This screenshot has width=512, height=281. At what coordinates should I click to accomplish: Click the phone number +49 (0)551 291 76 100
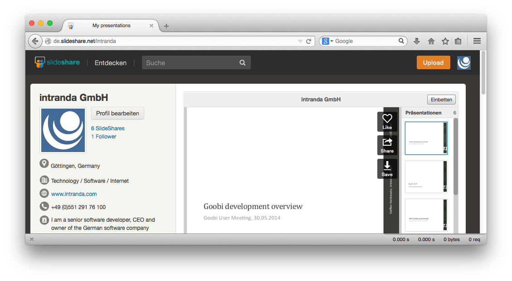(x=78, y=207)
